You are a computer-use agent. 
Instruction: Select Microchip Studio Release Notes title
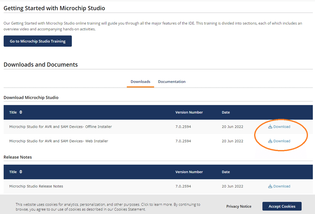(36, 186)
